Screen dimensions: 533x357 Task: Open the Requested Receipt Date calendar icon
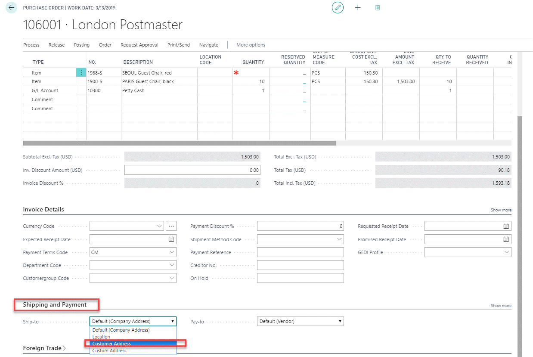(506, 226)
